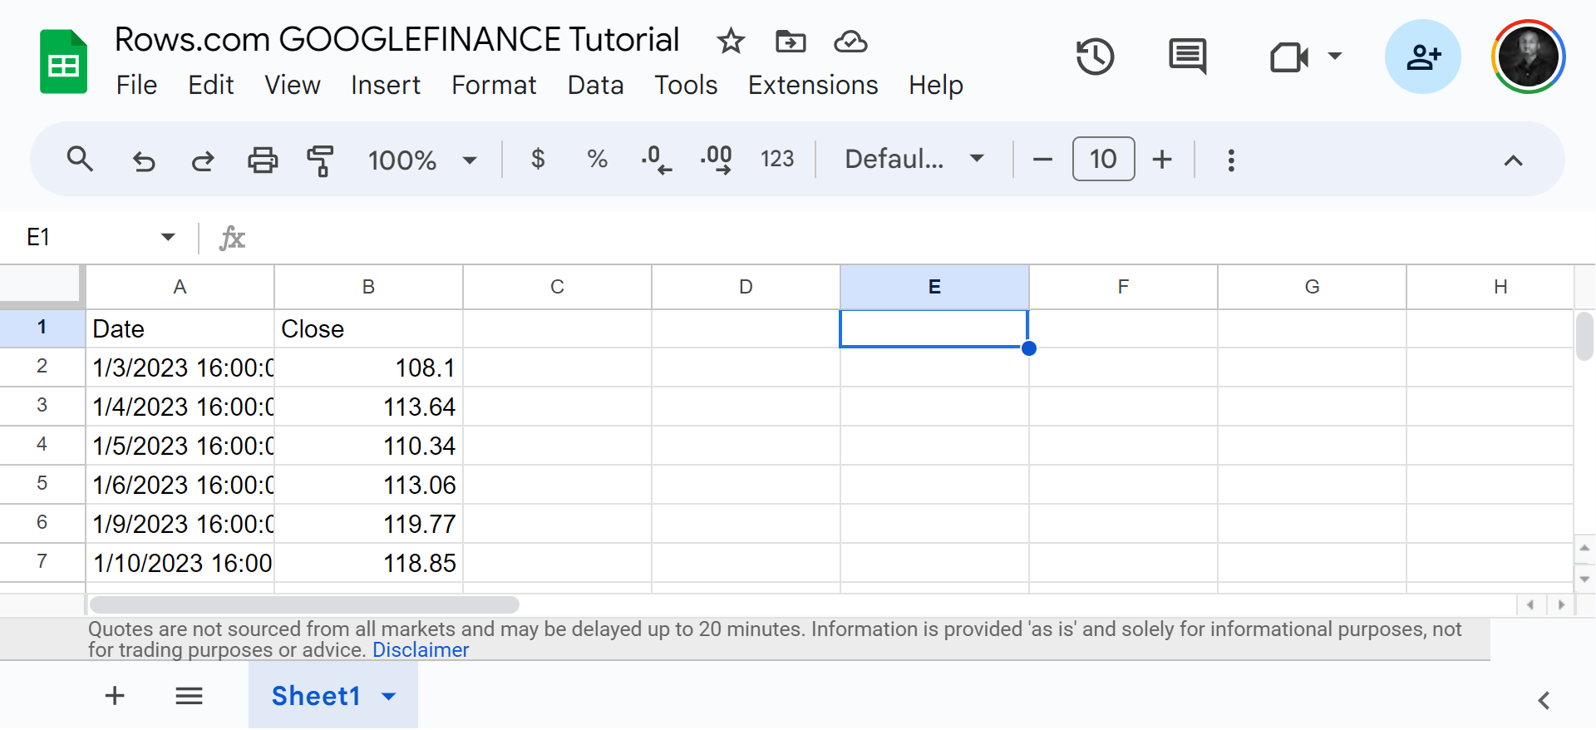Open the Format menu

[494, 85]
